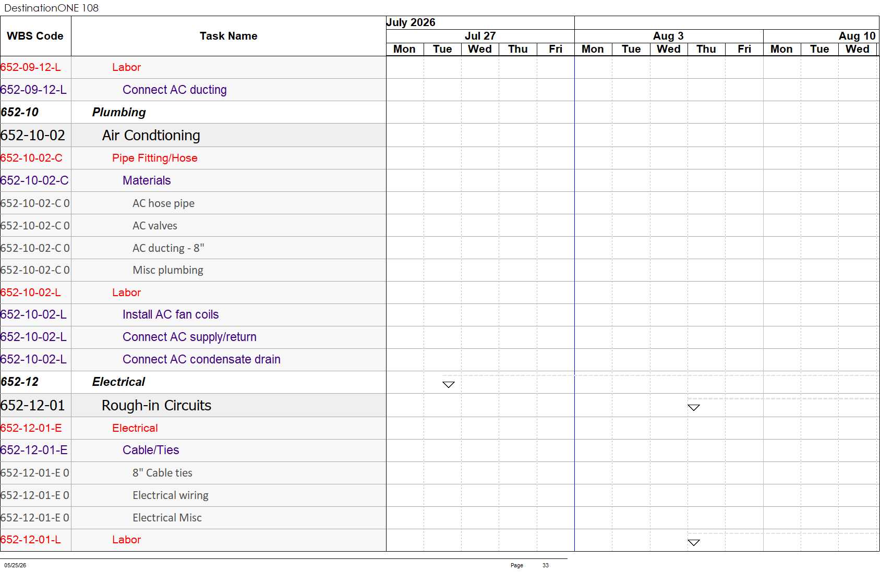The width and height of the screenshot is (880, 572).
Task: Click the DestinationONE 108 title
Action: 51,8
